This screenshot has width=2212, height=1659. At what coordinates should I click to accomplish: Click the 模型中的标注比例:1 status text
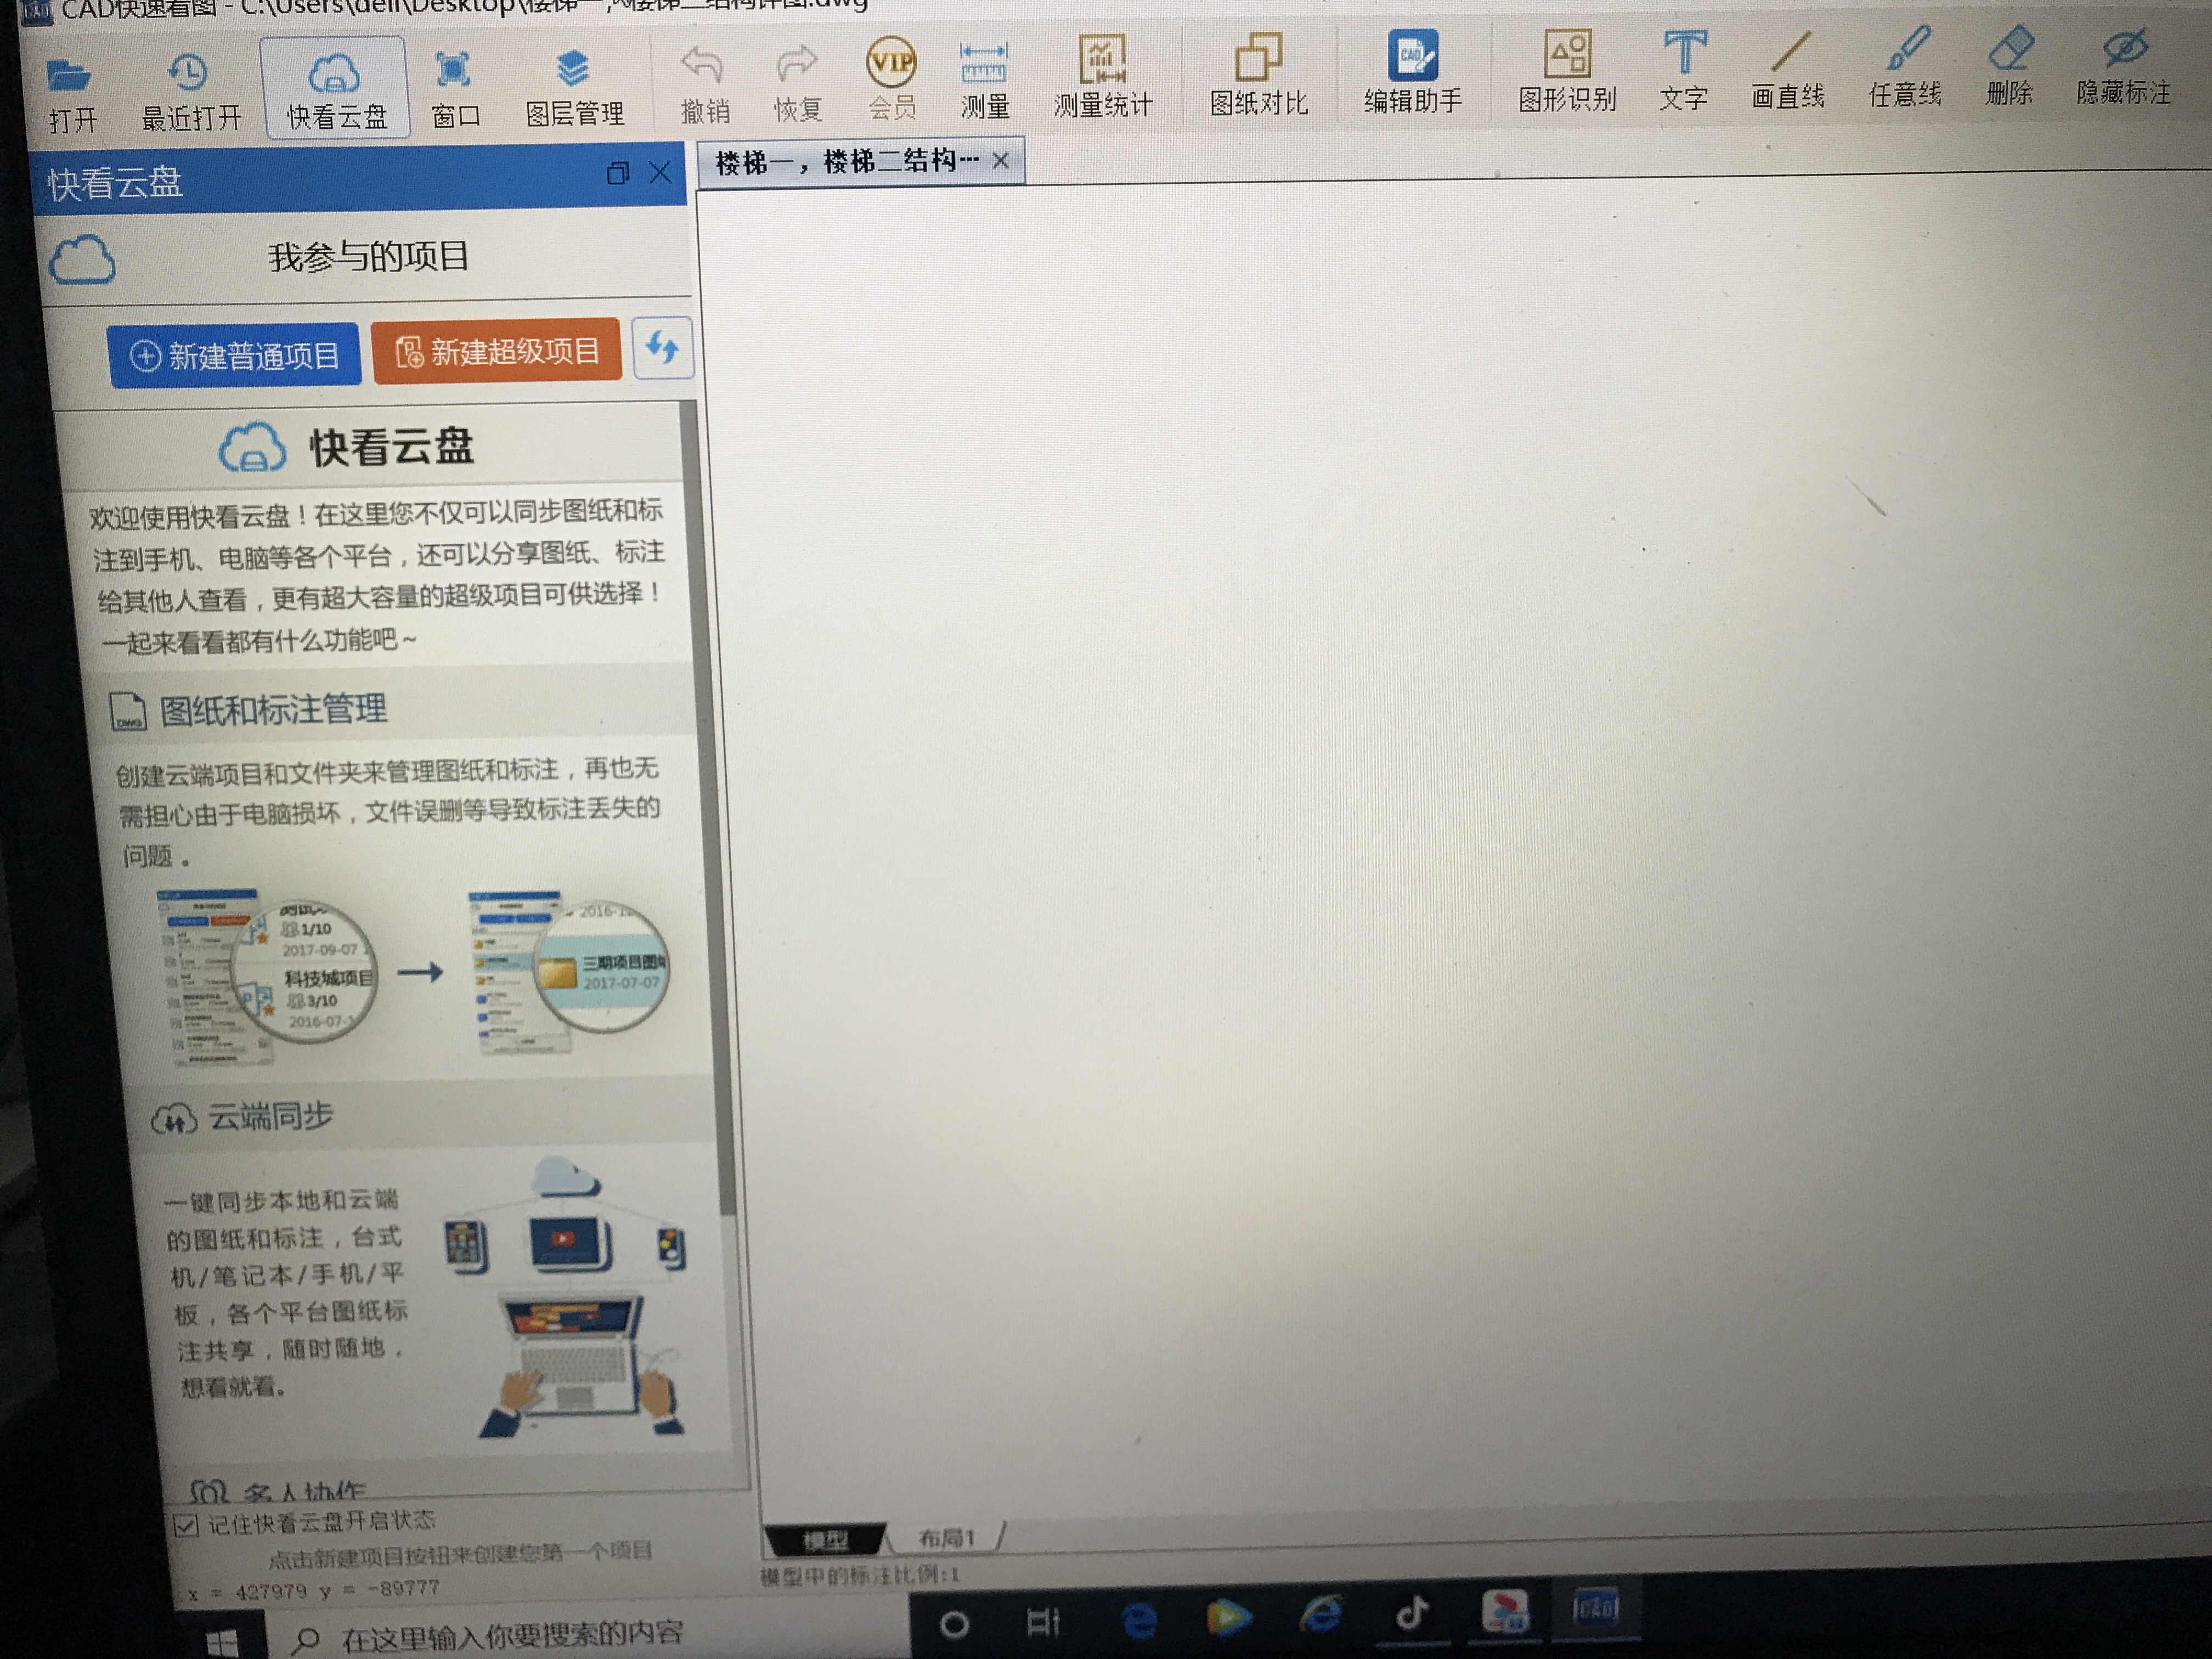click(x=861, y=1576)
